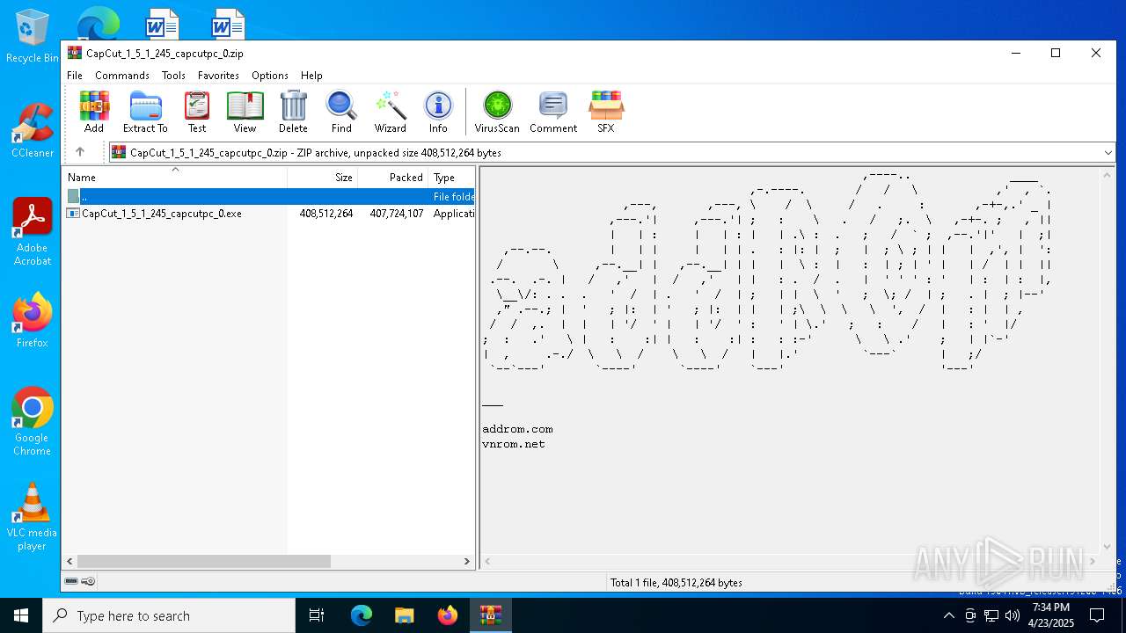
Task: Open Task View in the taskbar
Action: [317, 615]
